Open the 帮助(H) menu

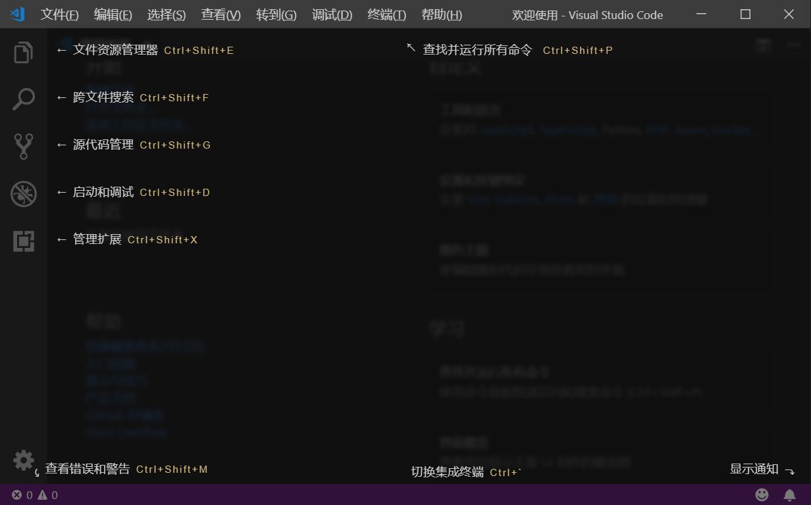442,14
